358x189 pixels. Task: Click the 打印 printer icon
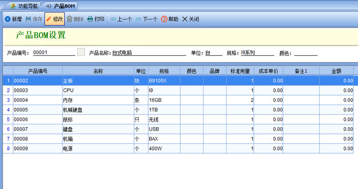(x=90, y=19)
